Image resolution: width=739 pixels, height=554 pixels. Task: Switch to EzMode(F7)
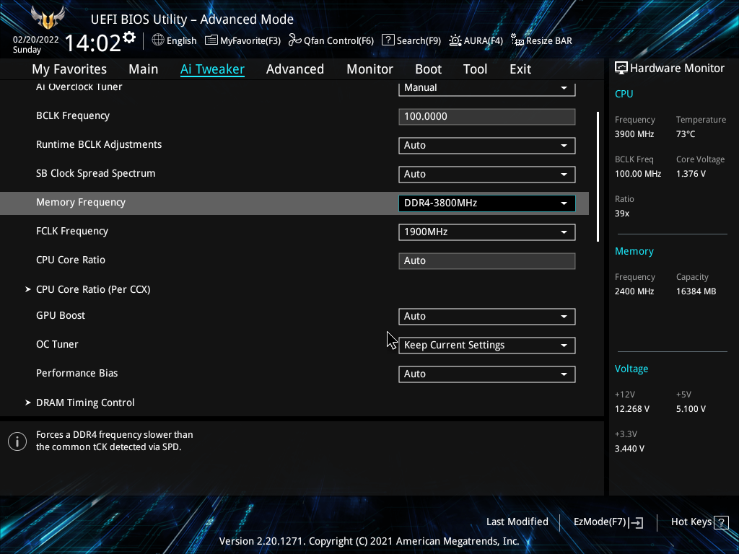tap(608, 522)
